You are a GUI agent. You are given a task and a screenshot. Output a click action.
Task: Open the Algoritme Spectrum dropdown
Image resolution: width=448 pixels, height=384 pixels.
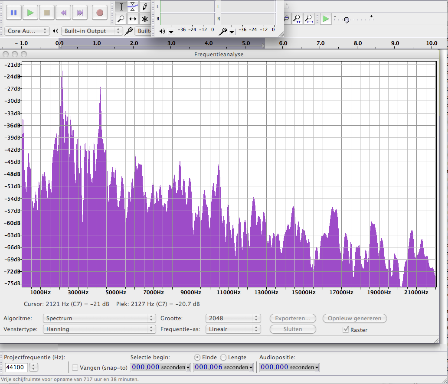click(99, 318)
